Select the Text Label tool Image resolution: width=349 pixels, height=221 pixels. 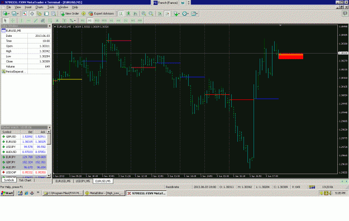tap(64, 21)
